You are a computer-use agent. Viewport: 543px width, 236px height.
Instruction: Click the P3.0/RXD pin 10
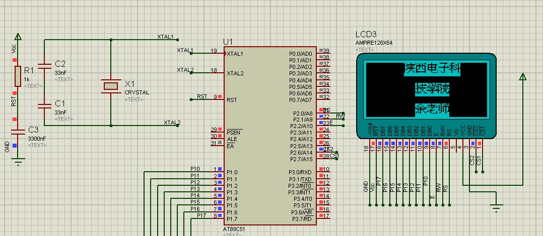pos(325,170)
